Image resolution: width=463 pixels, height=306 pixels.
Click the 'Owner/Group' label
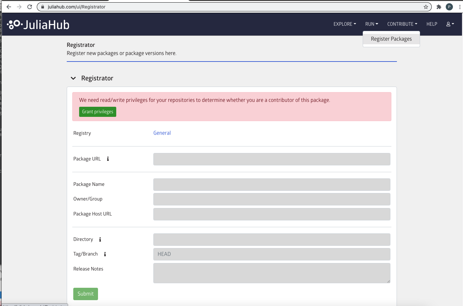pos(88,199)
